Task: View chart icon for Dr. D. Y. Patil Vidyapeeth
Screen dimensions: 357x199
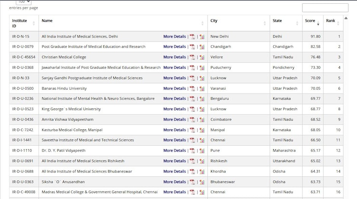Action: click(x=202, y=151)
